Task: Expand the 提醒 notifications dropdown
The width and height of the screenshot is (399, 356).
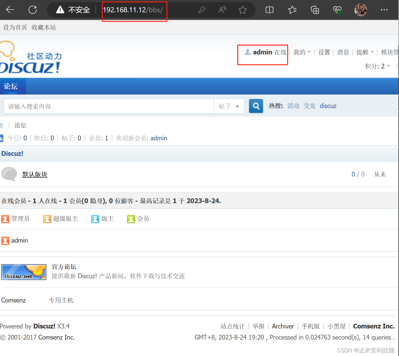Action: point(365,52)
